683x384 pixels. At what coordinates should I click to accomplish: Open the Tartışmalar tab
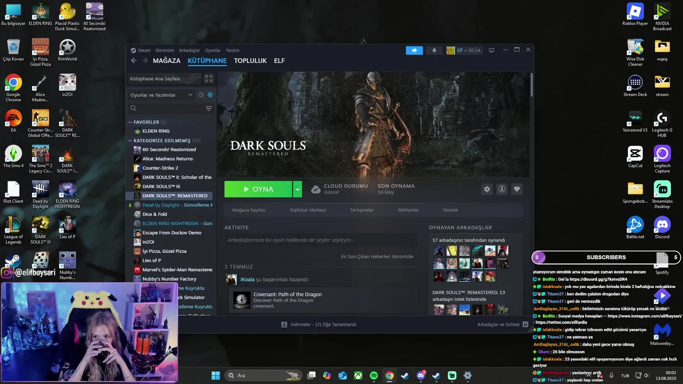(362, 210)
